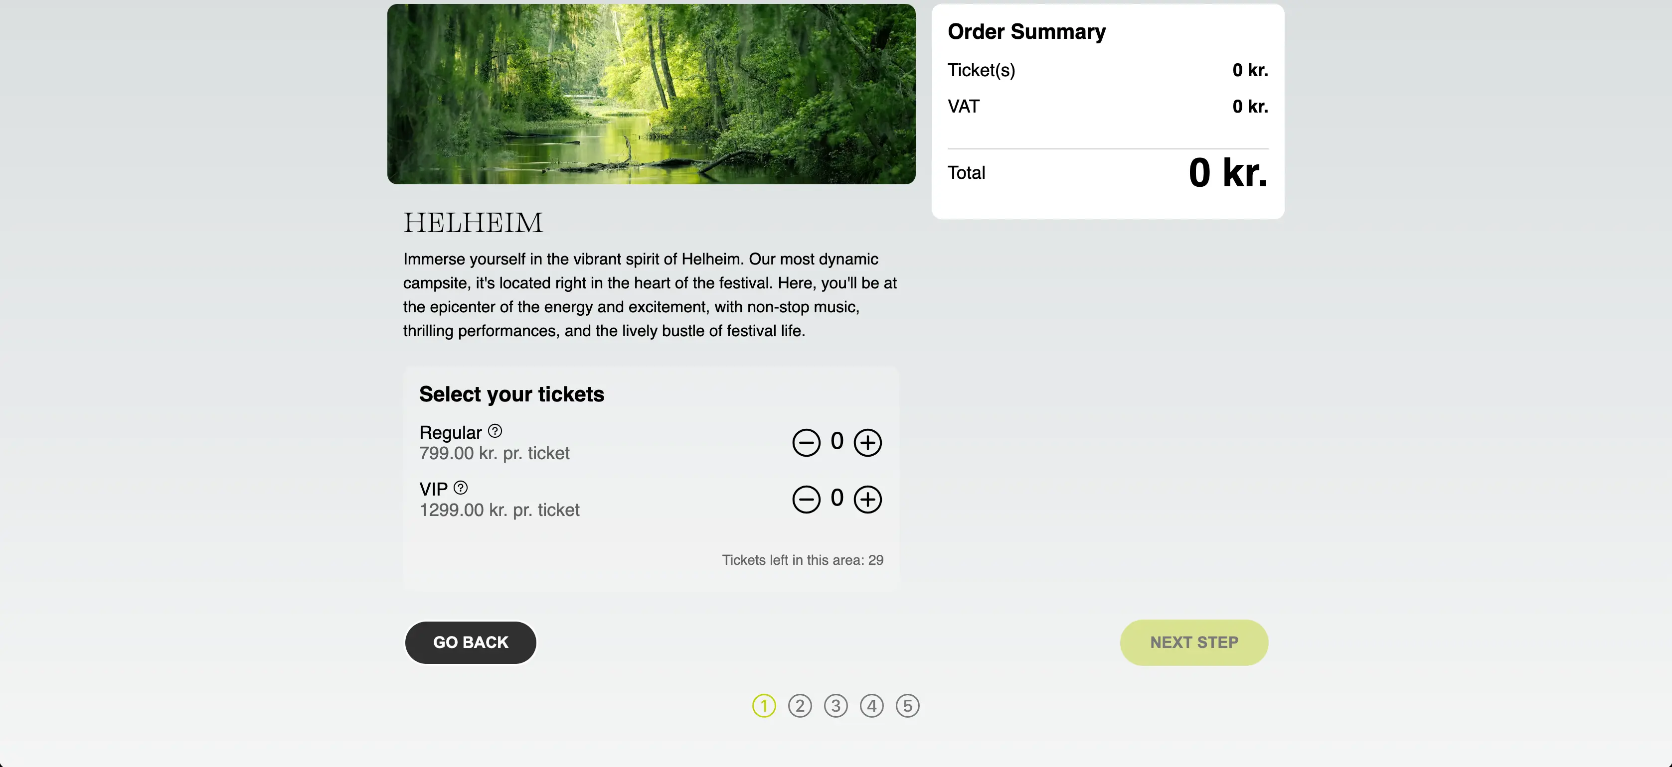The height and width of the screenshot is (767, 1672).
Task: Click GO BACK to return
Action: click(x=470, y=642)
